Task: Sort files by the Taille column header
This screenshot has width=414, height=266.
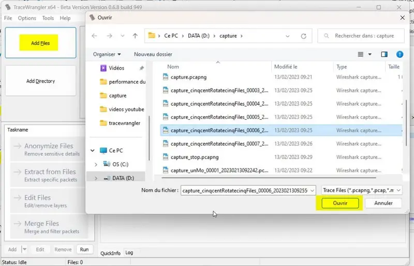Action: (x=394, y=67)
